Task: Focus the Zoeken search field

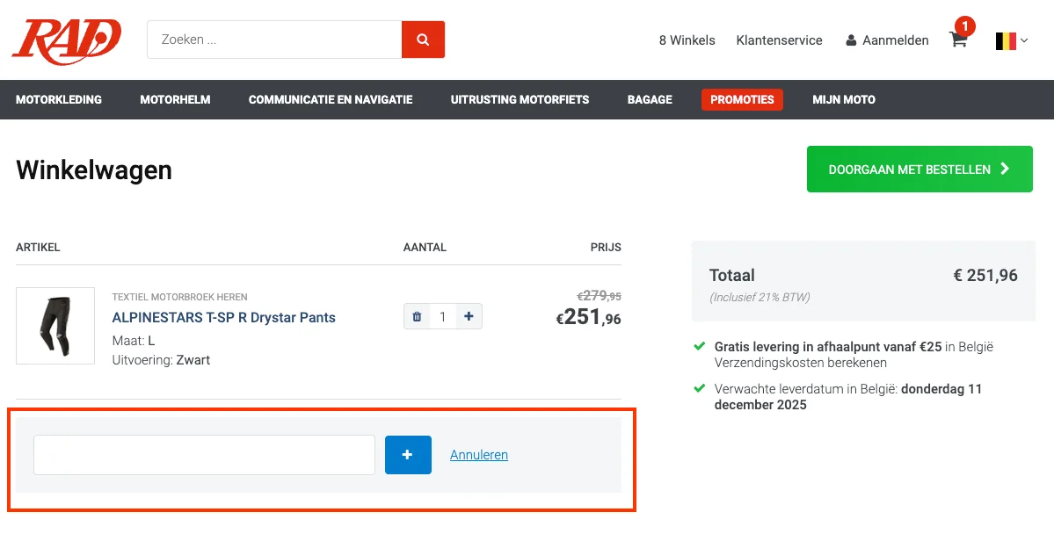Action: (x=274, y=40)
